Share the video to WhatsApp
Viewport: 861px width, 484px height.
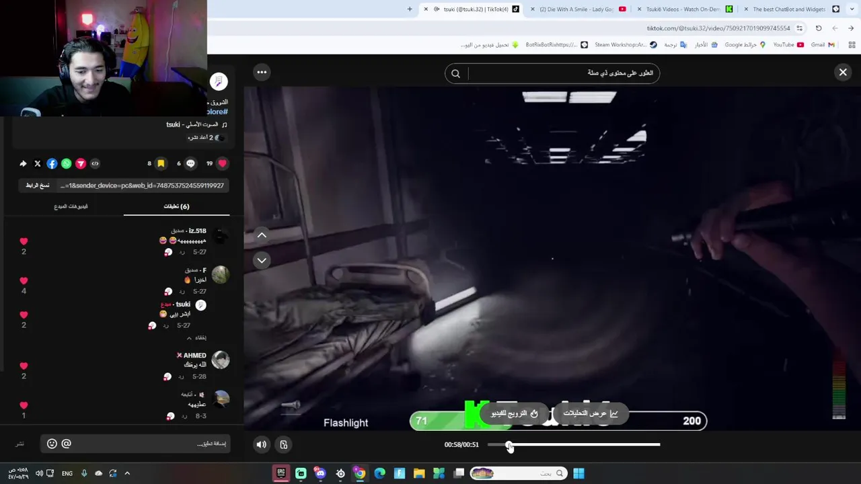point(66,163)
